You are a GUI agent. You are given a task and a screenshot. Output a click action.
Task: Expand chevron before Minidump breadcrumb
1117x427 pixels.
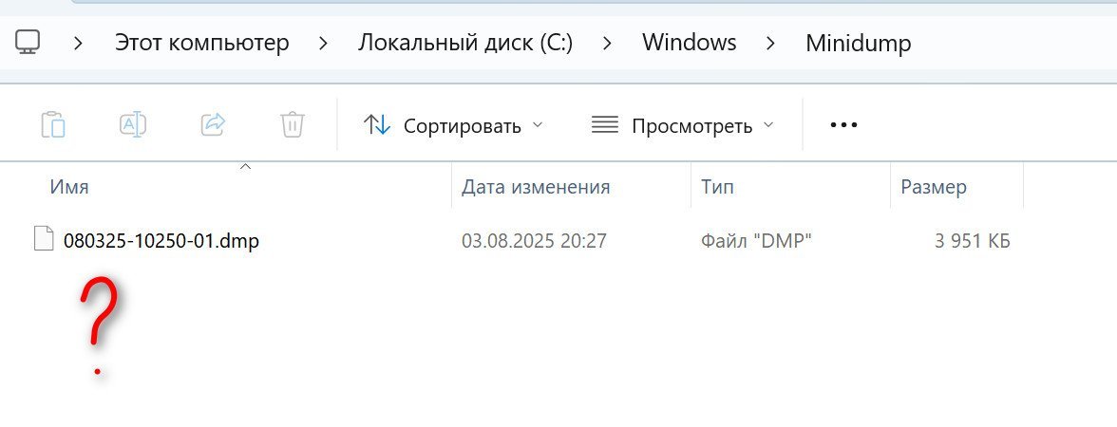771,43
